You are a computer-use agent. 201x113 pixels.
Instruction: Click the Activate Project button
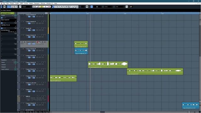(x=1, y=7)
